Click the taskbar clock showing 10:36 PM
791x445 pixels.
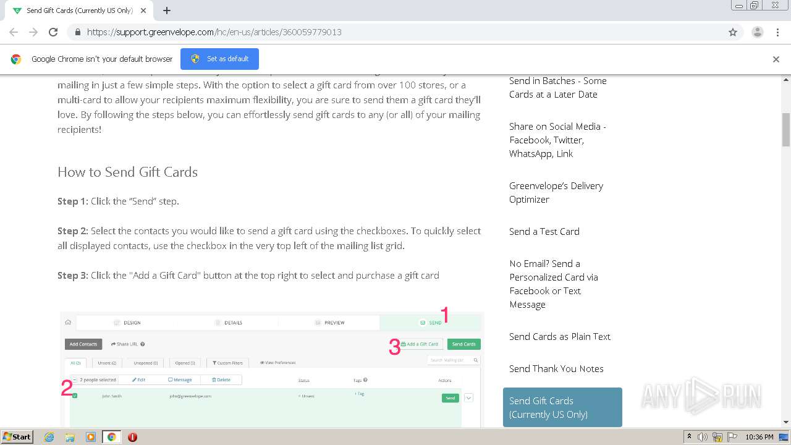click(759, 437)
